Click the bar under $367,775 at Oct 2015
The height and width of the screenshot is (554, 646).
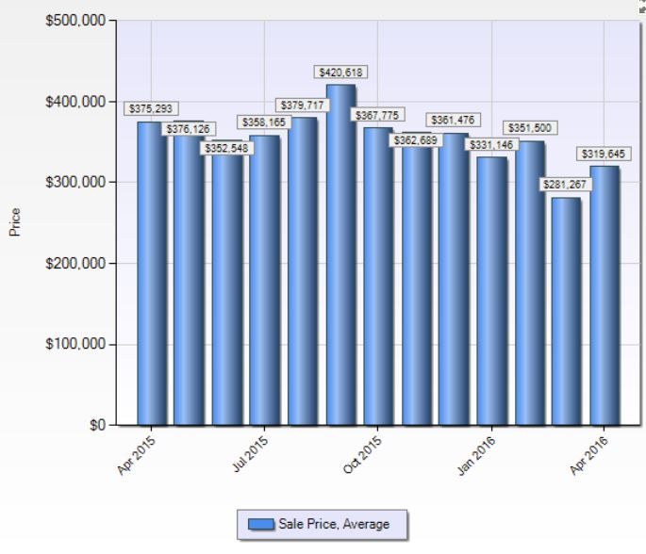(378, 276)
